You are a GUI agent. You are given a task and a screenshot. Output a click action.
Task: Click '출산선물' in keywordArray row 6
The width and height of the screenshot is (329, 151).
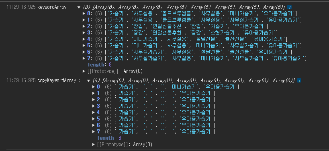pyautogui.click(x=240, y=52)
